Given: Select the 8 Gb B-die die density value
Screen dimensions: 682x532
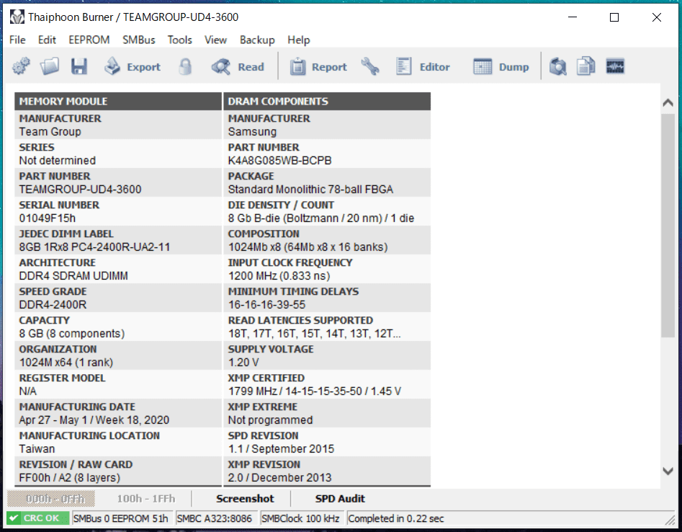Looking at the screenshot, I should coord(321,218).
